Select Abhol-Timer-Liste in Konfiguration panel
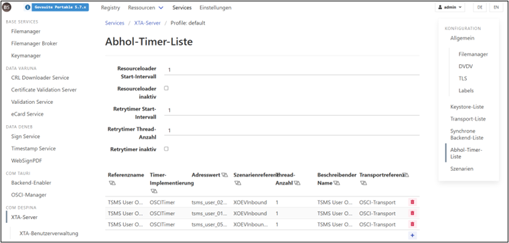The width and height of the screenshot is (509, 243). (467, 153)
